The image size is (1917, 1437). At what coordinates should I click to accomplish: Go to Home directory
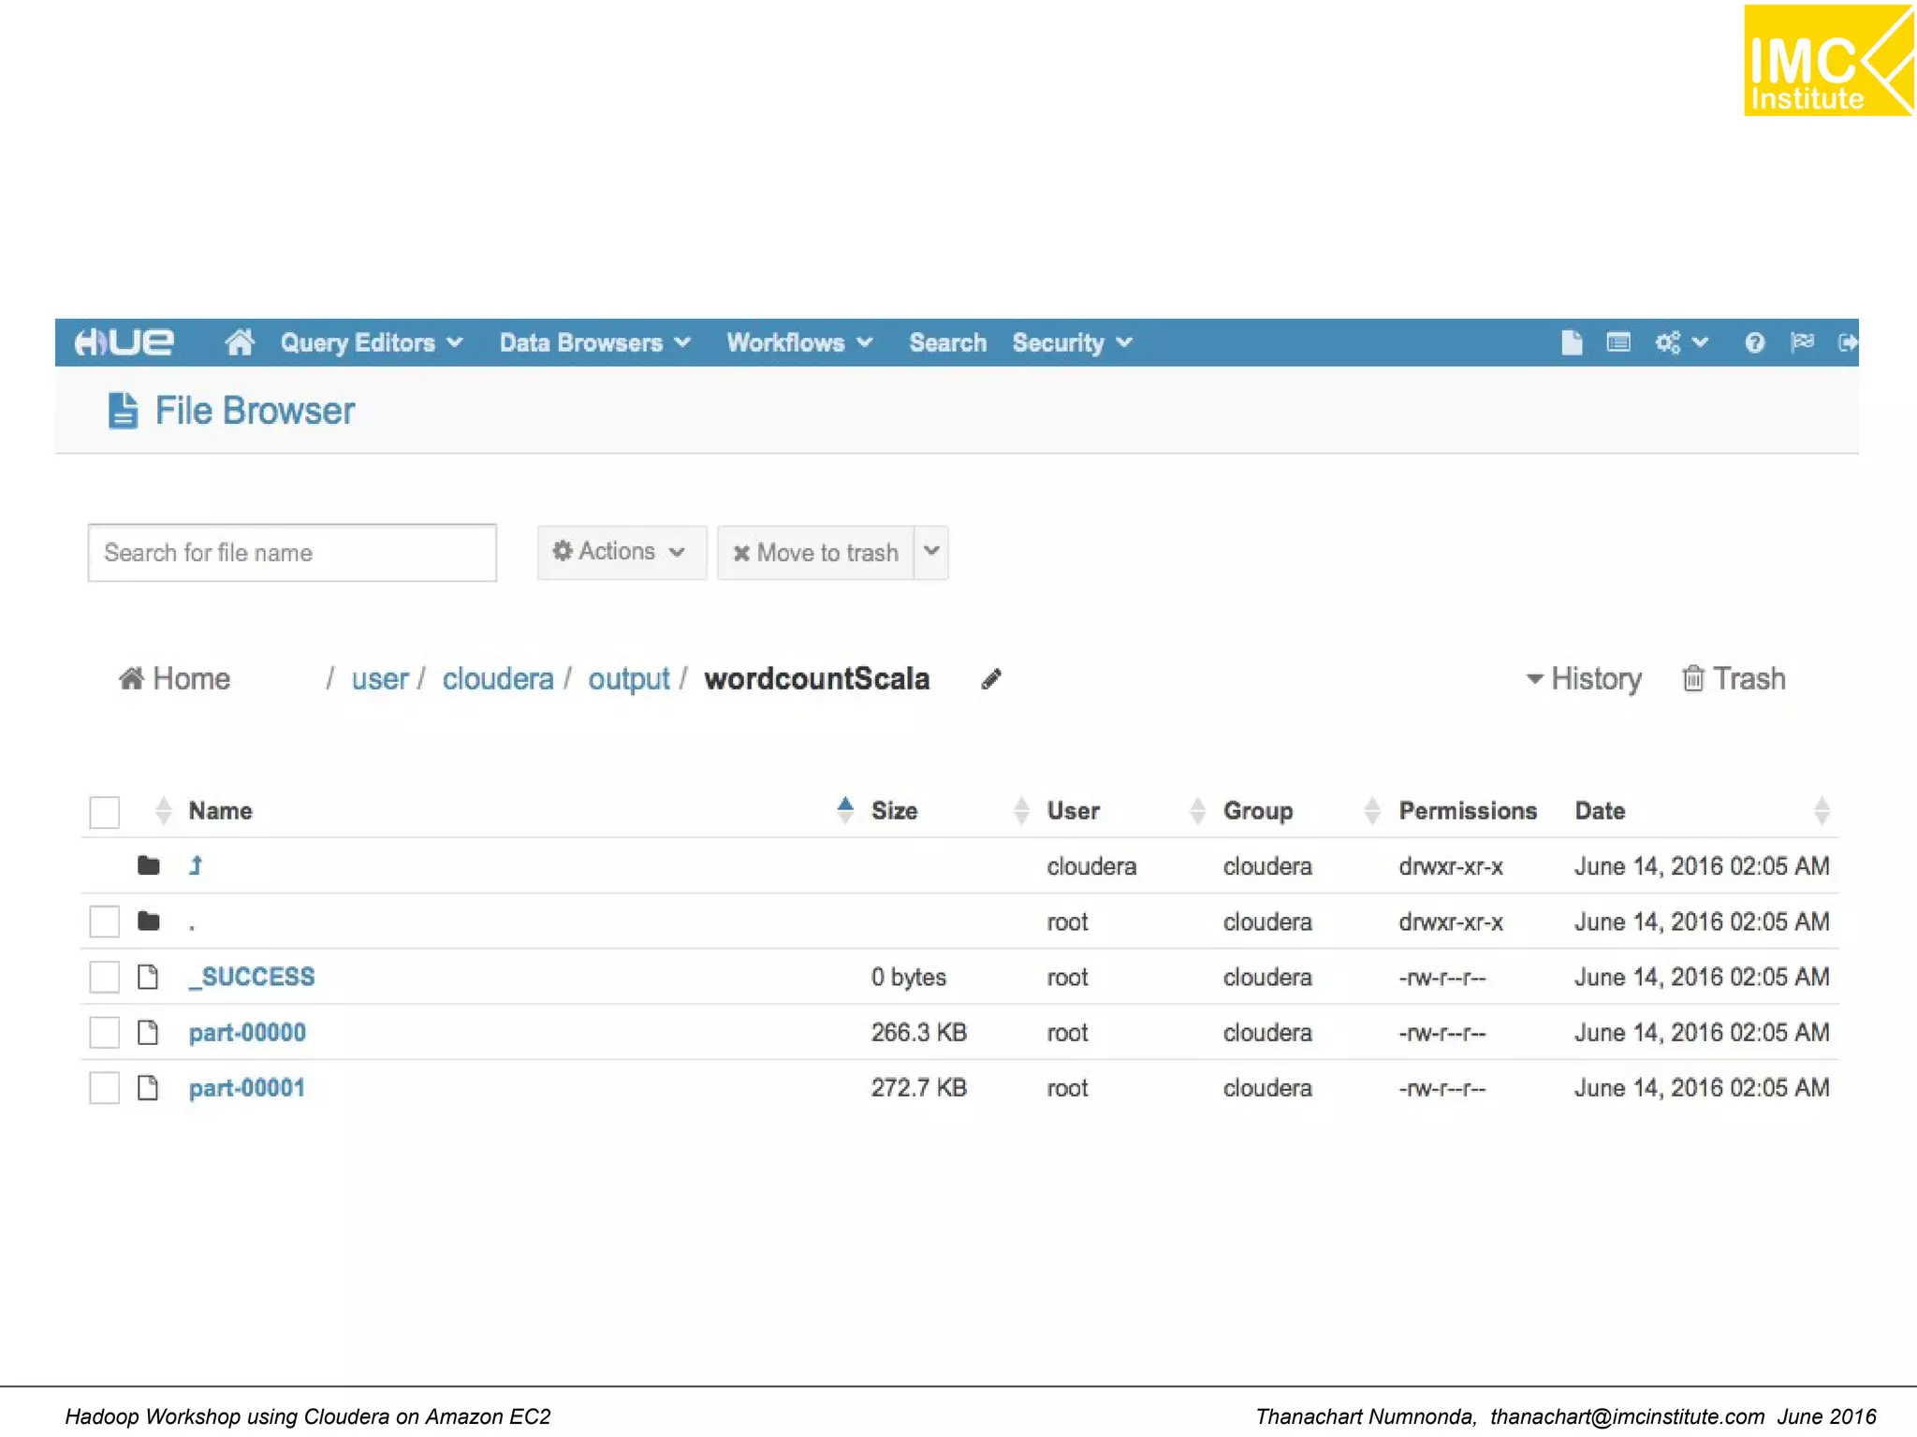click(174, 679)
